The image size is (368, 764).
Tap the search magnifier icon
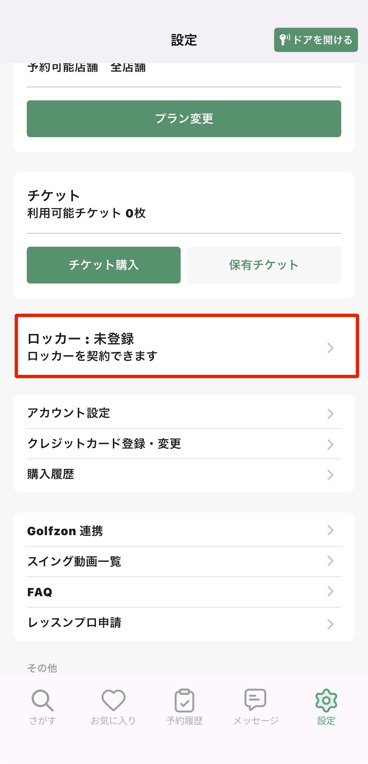(42, 700)
